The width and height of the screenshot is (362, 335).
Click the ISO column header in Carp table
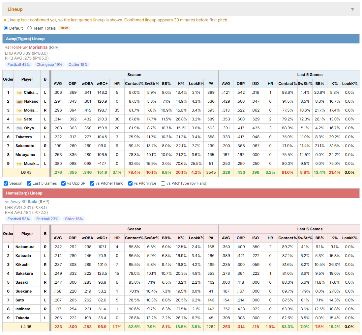(x=255, y=238)
